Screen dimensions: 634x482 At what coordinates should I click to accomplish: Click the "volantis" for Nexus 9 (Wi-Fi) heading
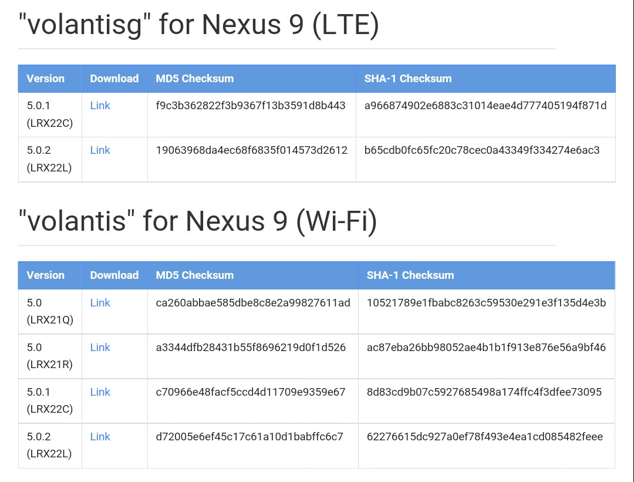point(197,221)
